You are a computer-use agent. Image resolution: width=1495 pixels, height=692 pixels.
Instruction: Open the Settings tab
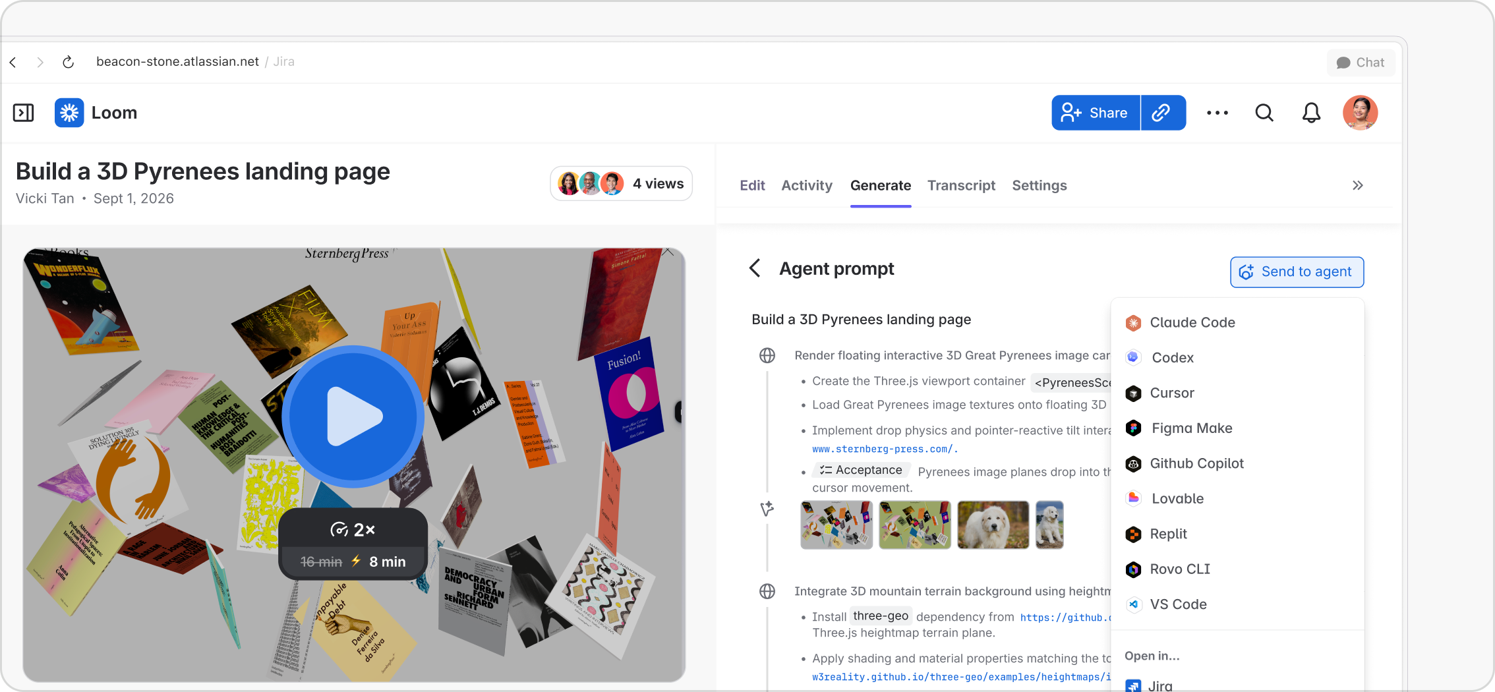pos(1040,186)
